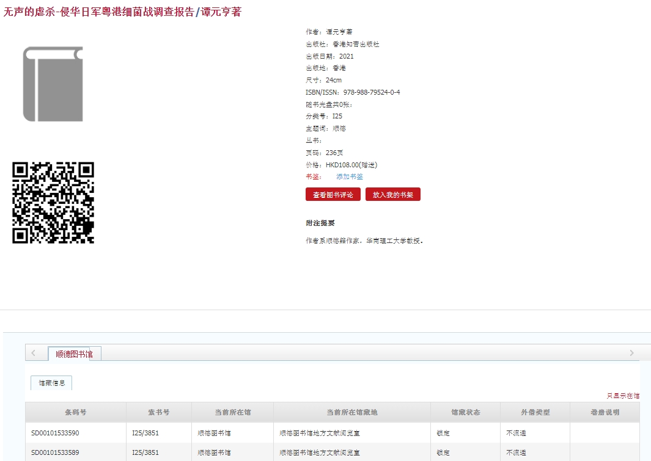The height and width of the screenshot is (461, 651).
Task: Click the 当前所在馆藏地 column header
Action: pos(352,412)
